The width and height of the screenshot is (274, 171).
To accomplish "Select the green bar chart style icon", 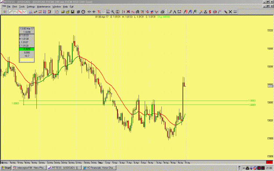I will click(11, 12).
